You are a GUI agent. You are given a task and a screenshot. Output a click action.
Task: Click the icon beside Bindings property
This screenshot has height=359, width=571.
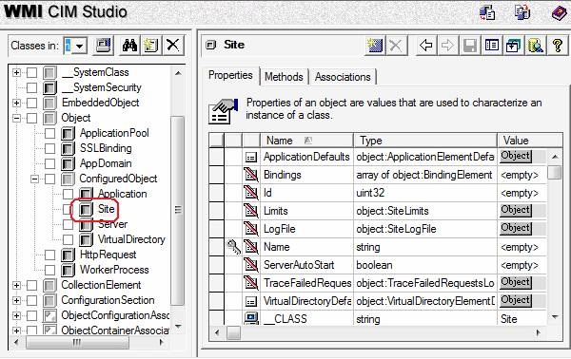click(x=251, y=175)
